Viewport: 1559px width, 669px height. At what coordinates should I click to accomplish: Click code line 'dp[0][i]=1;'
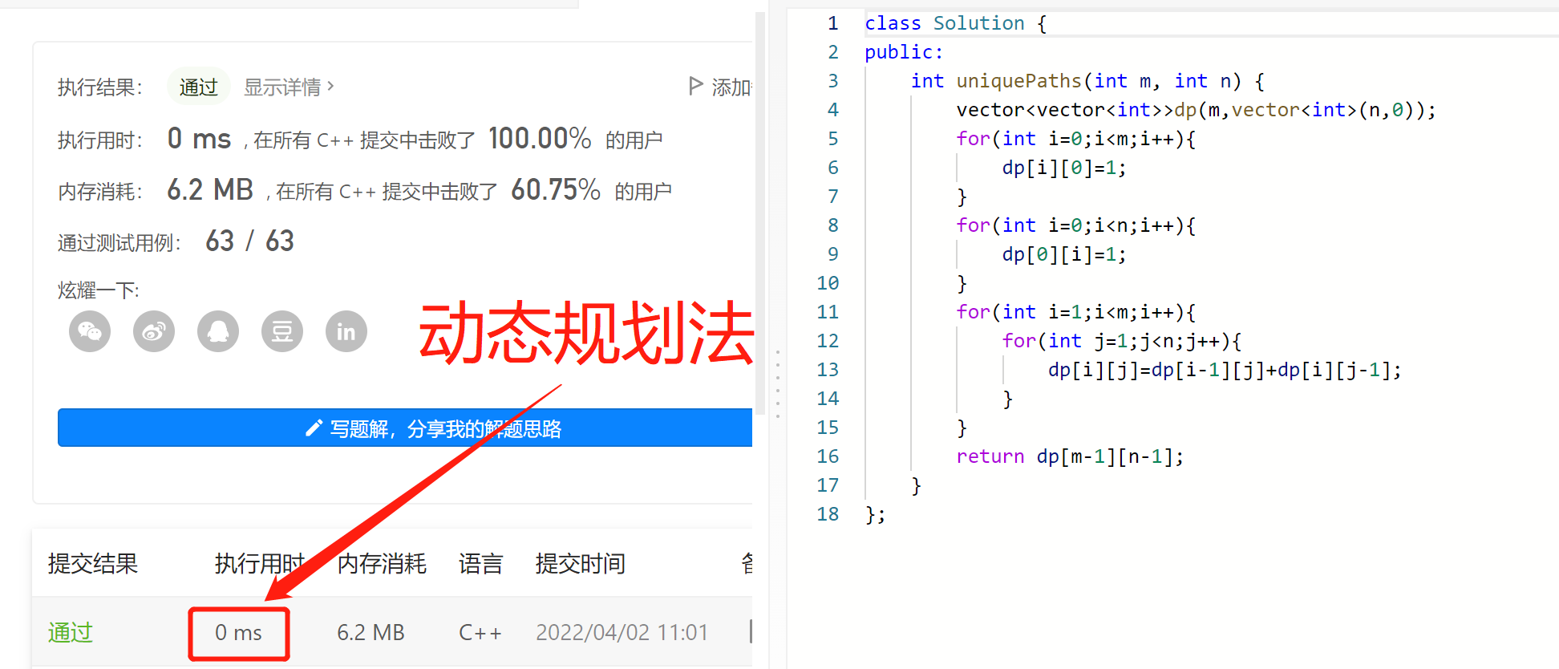click(x=1064, y=254)
